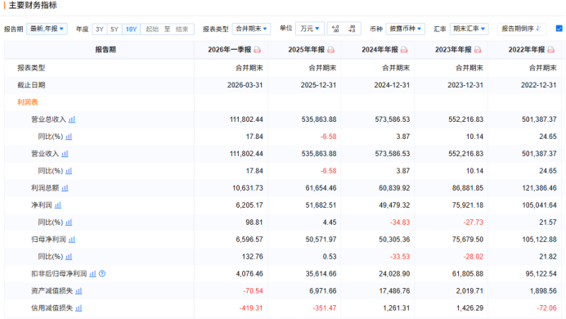
Task: Open 汇率 dropdown showing 期末汇率
Action: (x=469, y=29)
